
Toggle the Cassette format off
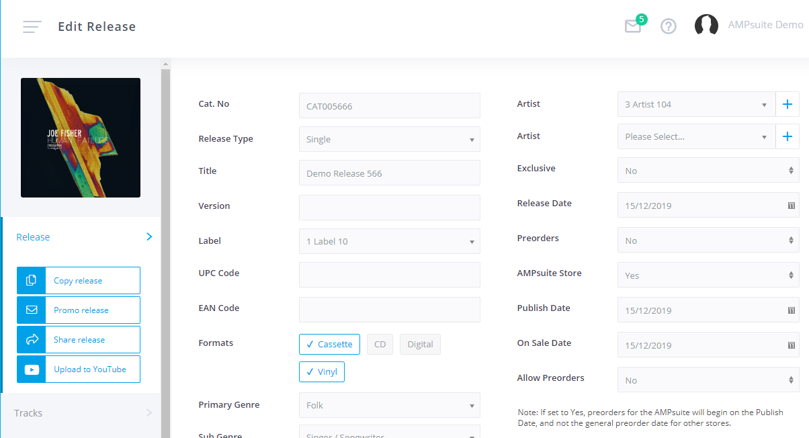329,344
